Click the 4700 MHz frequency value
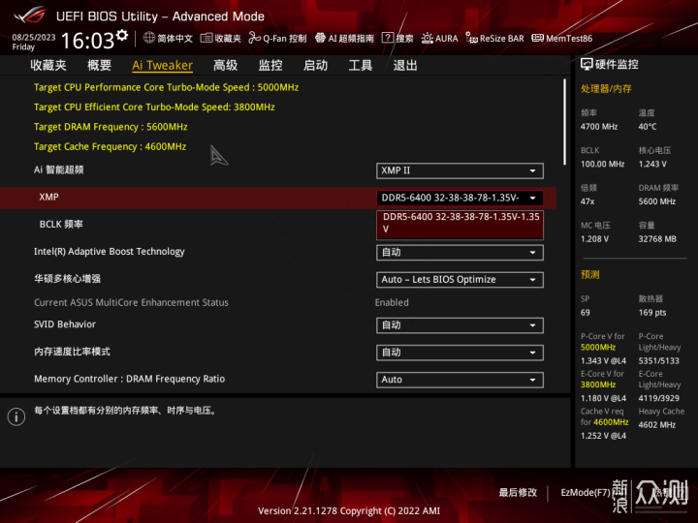This screenshot has height=523, width=698. click(x=599, y=127)
